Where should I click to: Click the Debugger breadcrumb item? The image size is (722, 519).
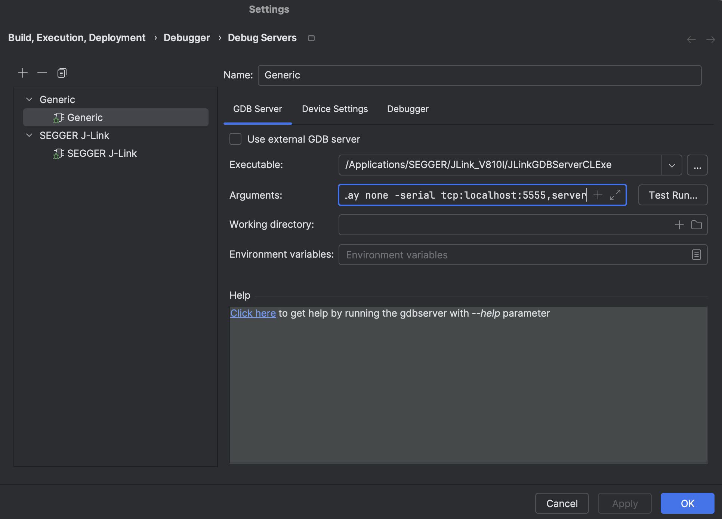pos(187,37)
